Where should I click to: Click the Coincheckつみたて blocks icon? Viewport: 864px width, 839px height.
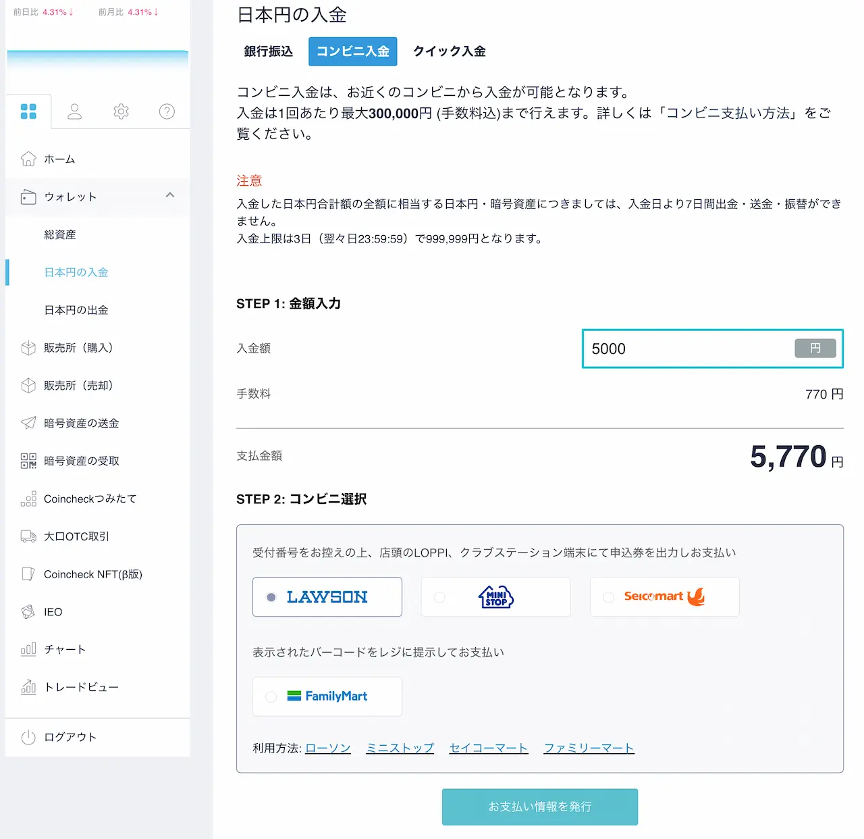28,499
